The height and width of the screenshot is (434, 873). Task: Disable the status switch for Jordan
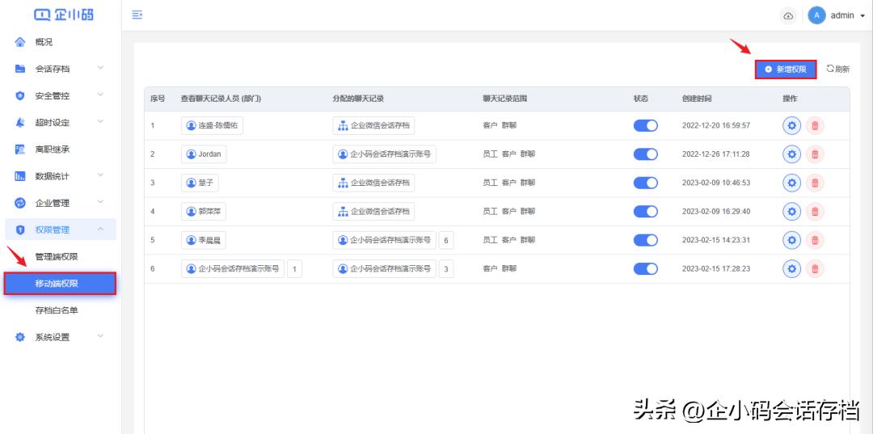[646, 154]
